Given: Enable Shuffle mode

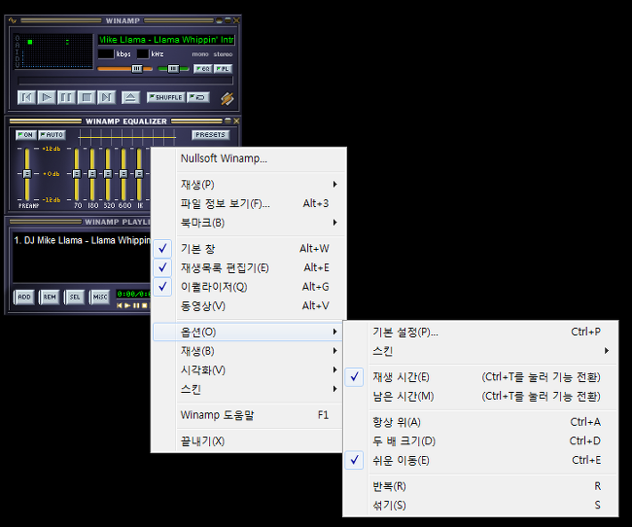Looking at the screenshot, I should tap(166, 97).
